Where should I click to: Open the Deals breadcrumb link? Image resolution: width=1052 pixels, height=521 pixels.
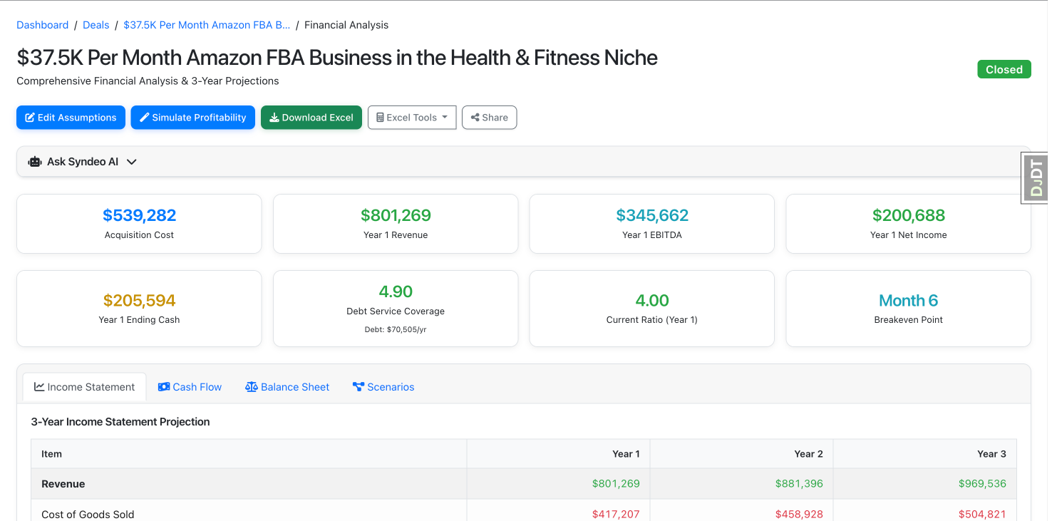point(96,25)
